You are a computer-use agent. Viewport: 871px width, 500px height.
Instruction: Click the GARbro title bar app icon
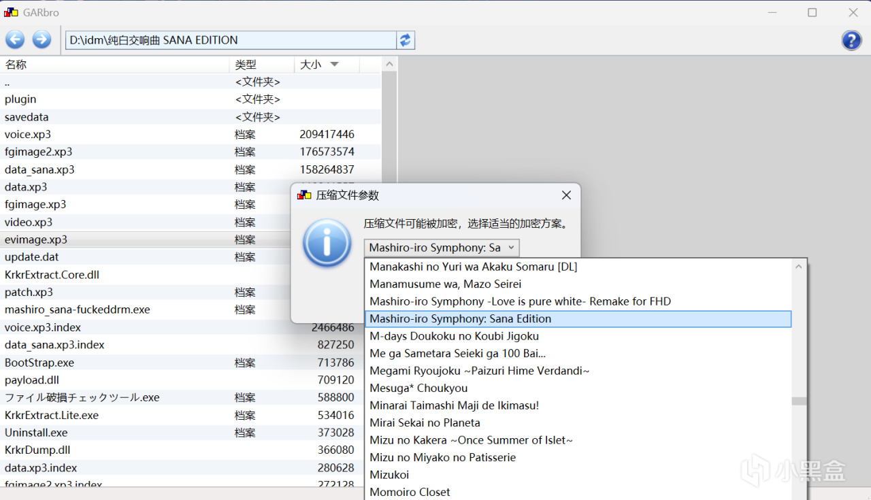point(11,12)
